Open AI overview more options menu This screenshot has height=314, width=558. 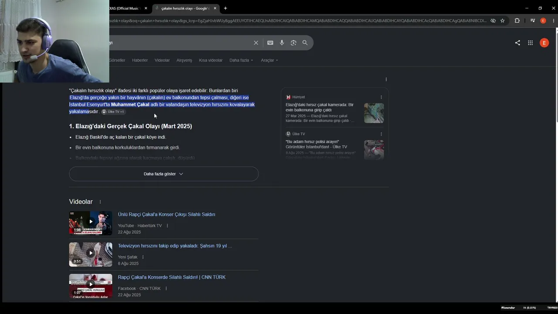click(x=386, y=79)
